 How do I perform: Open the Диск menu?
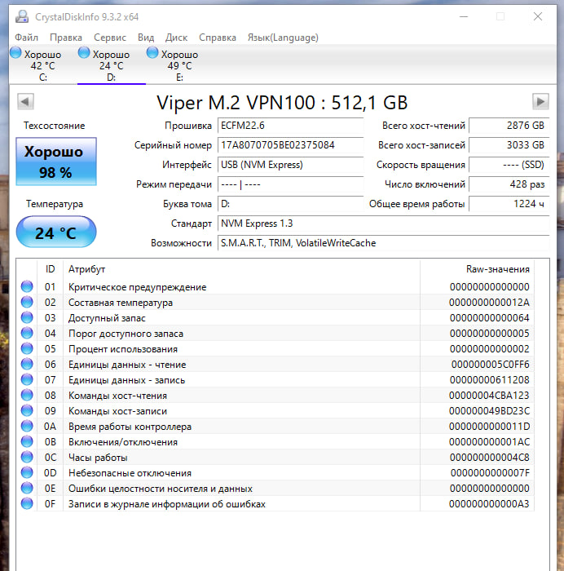(177, 38)
